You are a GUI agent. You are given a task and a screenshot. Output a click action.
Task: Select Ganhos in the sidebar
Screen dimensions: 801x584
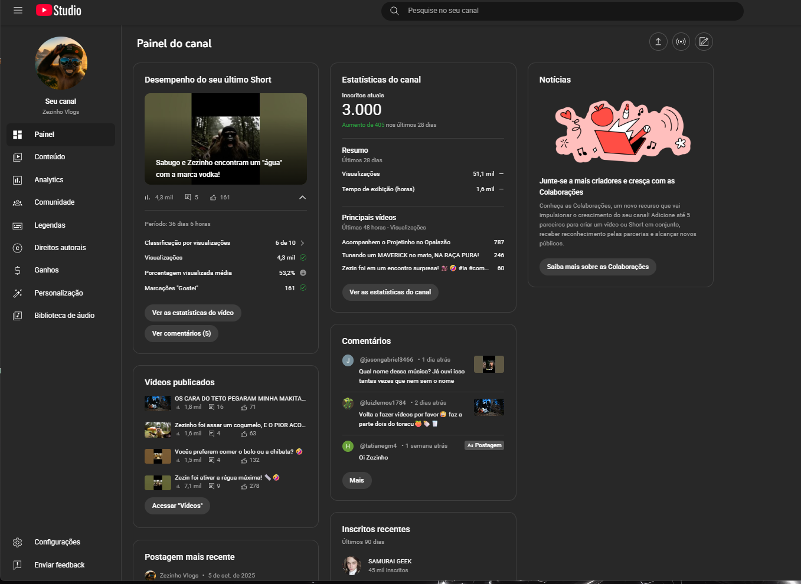pyautogui.click(x=61, y=270)
